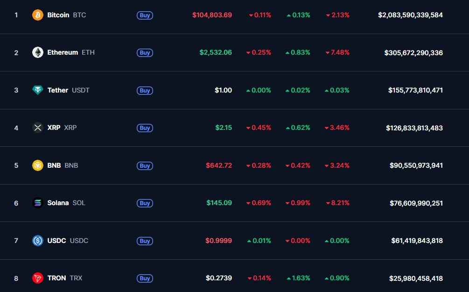This screenshot has width=469, height=292.
Task: Click the Tether logo icon
Action: click(x=37, y=90)
